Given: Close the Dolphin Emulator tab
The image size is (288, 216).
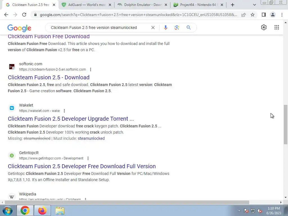Looking at the screenshot, I should tap(166, 5).
